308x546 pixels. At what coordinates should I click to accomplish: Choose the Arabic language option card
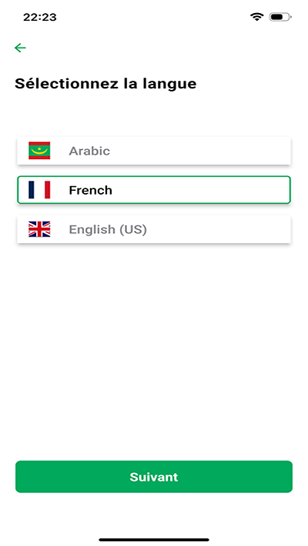tap(154, 151)
